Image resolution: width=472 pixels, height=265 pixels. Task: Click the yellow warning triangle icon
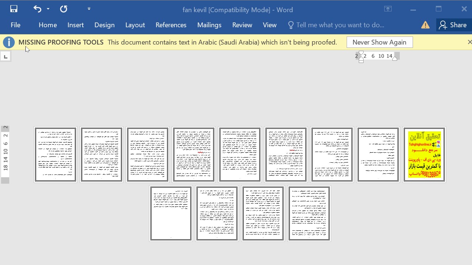pos(425,25)
